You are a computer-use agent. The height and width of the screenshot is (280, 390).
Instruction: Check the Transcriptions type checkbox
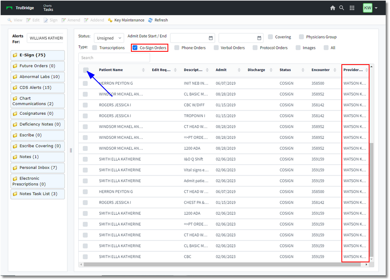pos(94,48)
